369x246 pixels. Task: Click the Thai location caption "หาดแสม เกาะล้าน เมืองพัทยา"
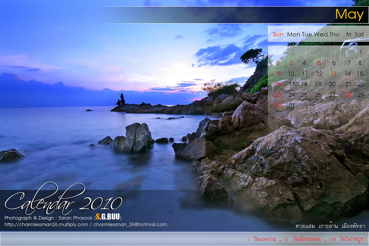tap(330, 226)
